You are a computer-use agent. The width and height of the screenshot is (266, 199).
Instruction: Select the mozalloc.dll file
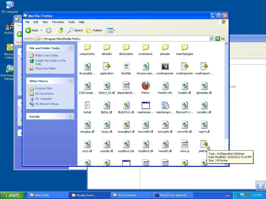click(204, 108)
